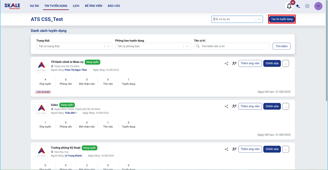Image resolution: width=328 pixels, height=170 pixels.
Task: Expand the Trạng thái status dropdown
Action: coord(74,46)
